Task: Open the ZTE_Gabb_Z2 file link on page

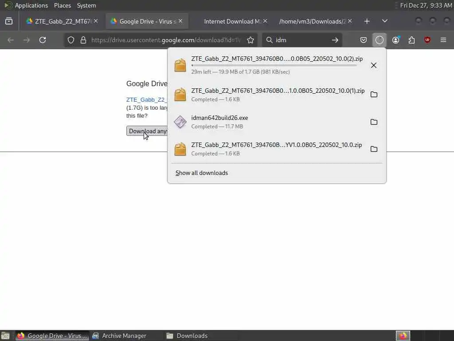Action: pos(147,100)
